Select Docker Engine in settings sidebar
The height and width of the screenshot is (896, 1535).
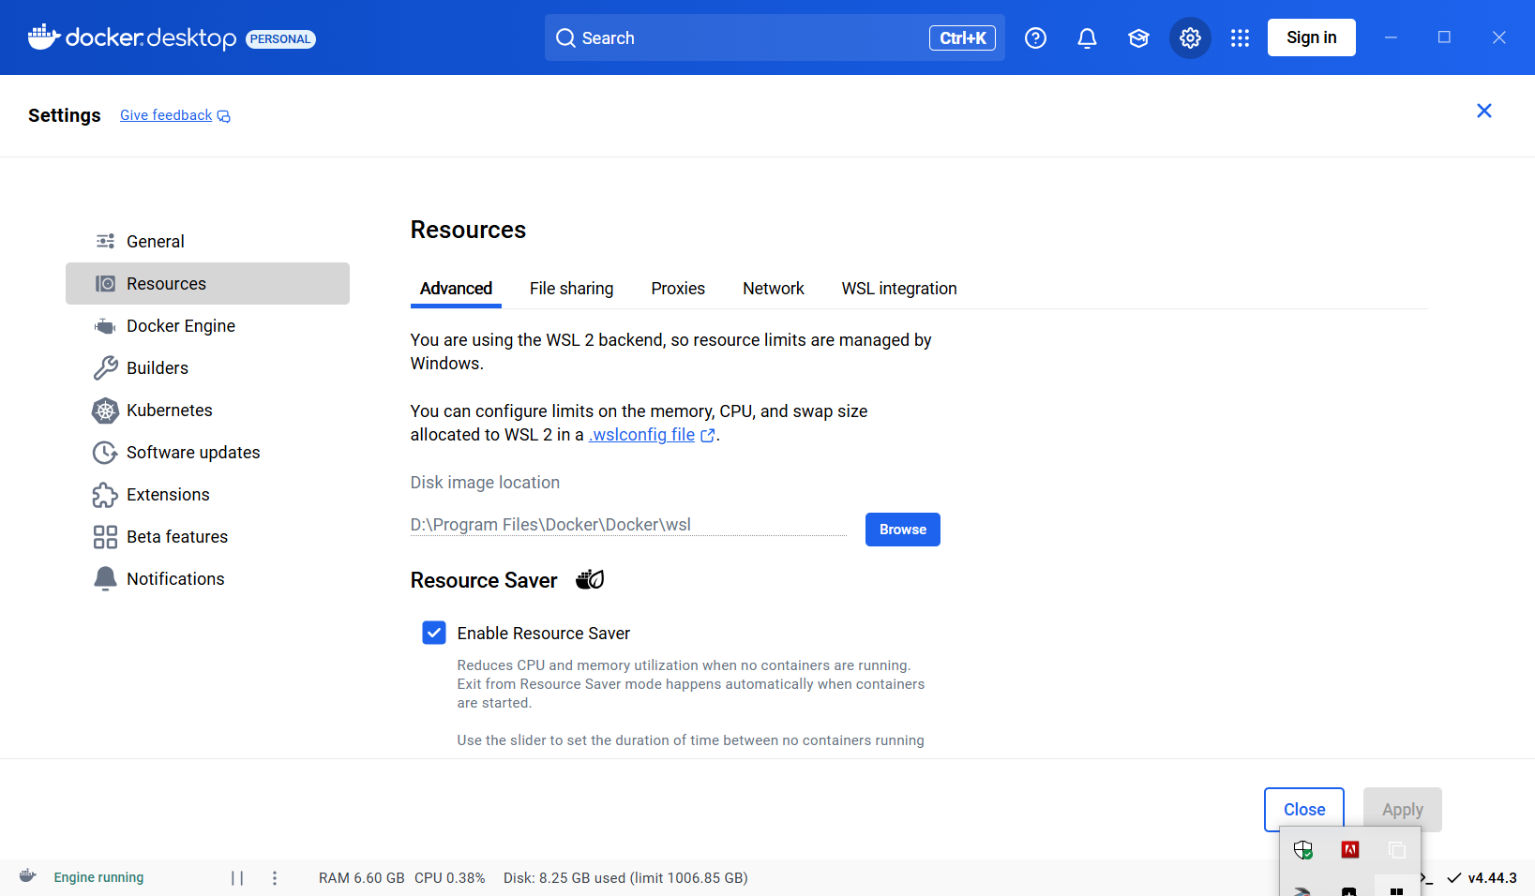click(x=207, y=326)
